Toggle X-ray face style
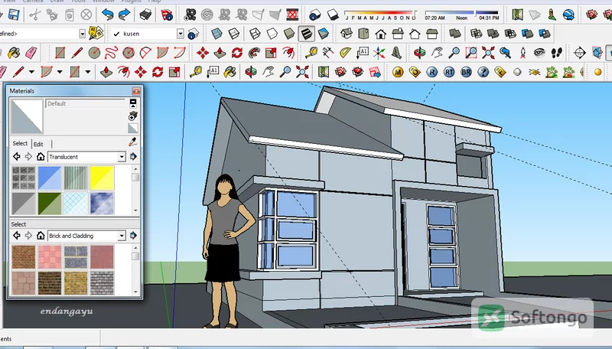This screenshot has height=349, width=612. click(216, 34)
